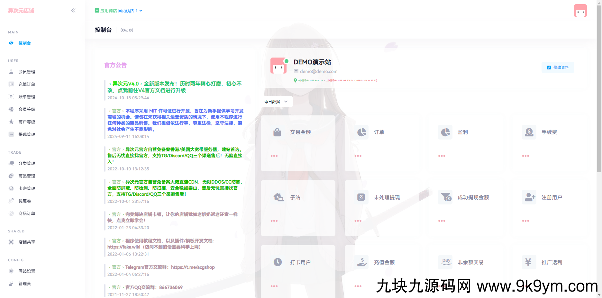Image resolution: width=602 pixels, height=298 pixels.
Task: Open the 今日数据 dropdown
Action: pos(277,102)
